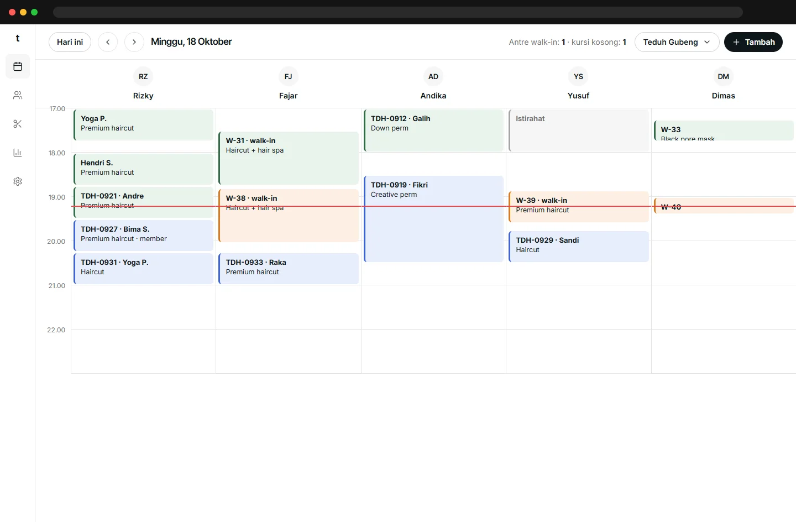796x522 pixels.
Task: Click the 21.00 time label
Action: [x=56, y=286]
